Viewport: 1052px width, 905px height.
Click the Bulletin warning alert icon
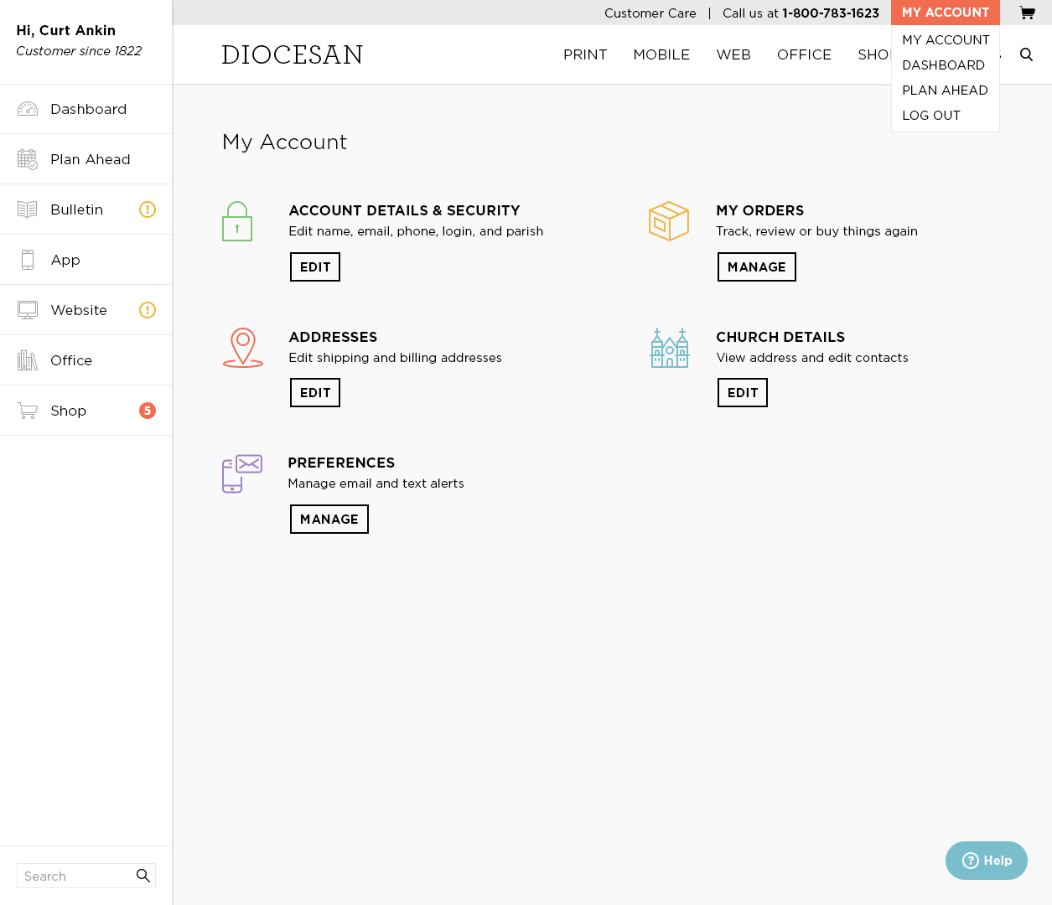point(148,209)
